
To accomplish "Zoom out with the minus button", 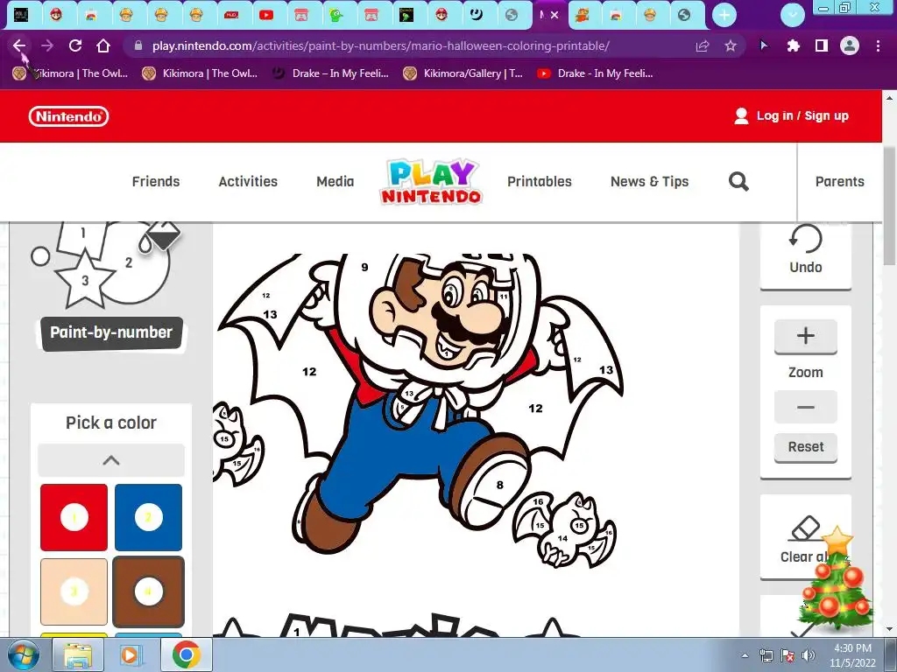I will [806, 408].
